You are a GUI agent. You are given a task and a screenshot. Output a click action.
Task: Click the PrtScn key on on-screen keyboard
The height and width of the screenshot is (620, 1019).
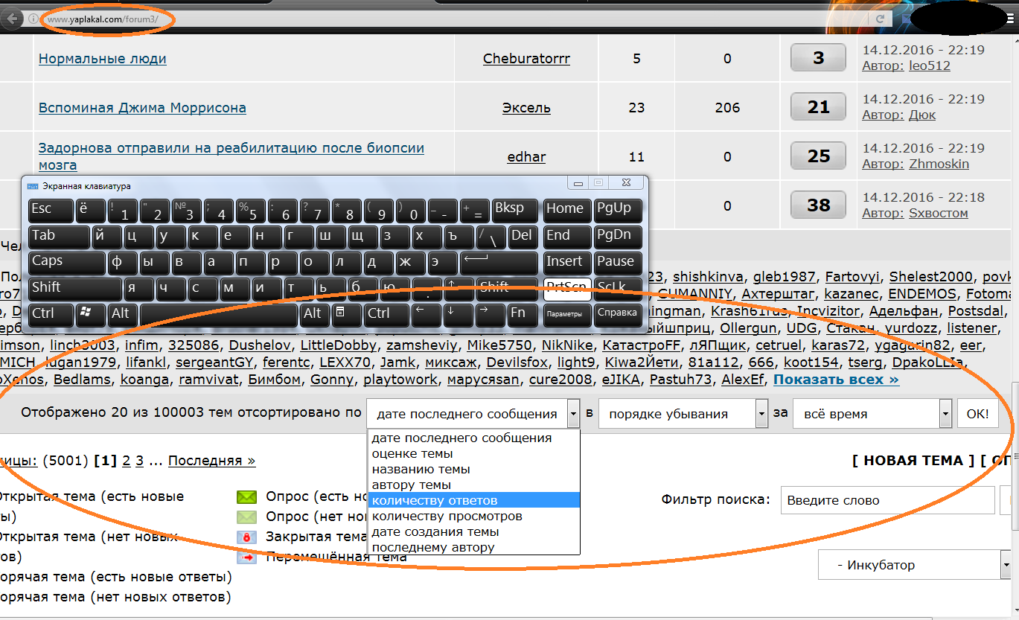tap(567, 289)
